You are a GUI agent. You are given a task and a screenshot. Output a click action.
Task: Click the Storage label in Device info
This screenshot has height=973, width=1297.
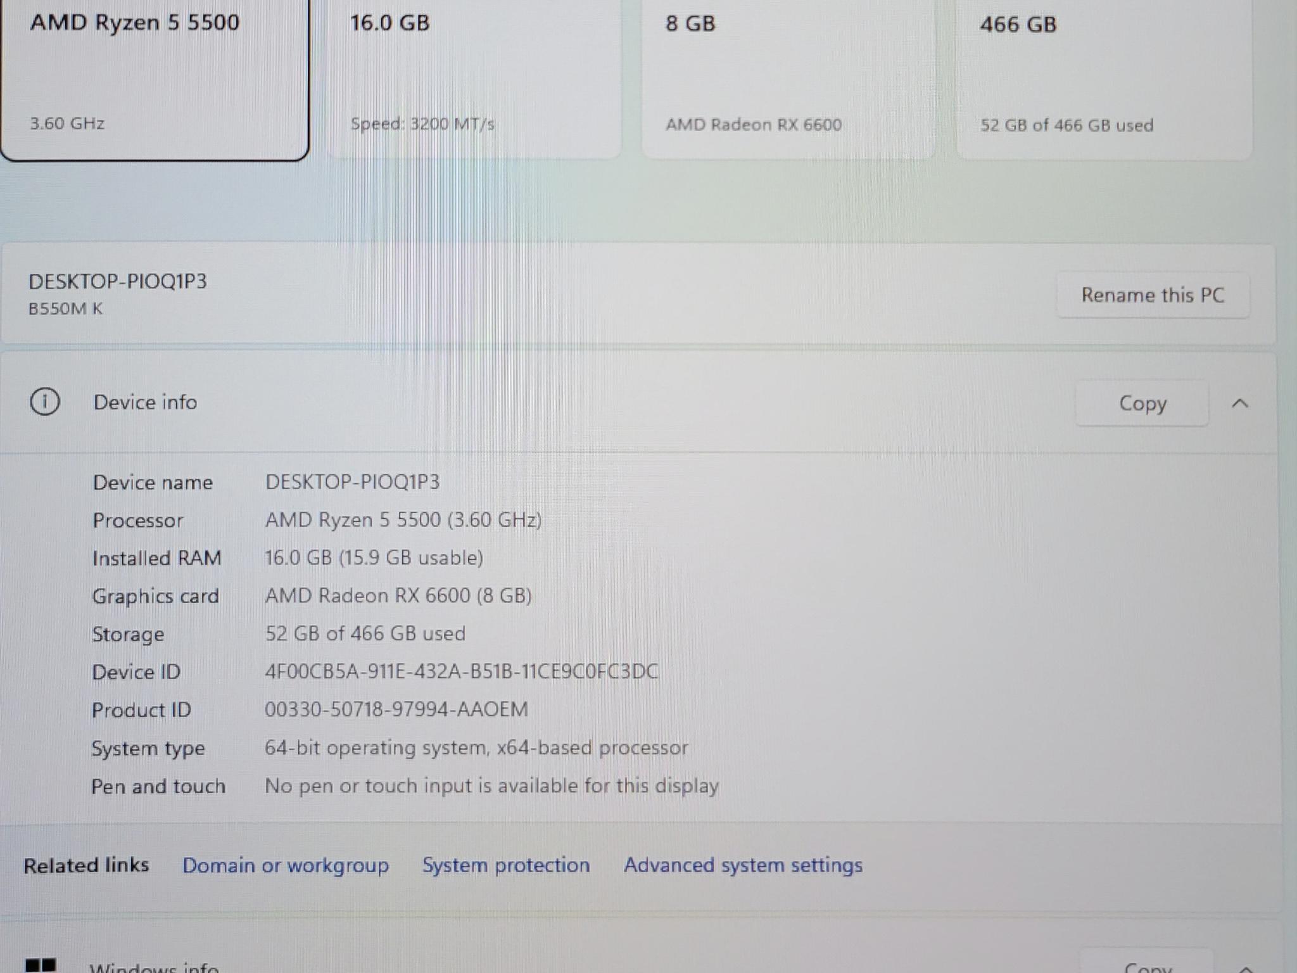(128, 635)
